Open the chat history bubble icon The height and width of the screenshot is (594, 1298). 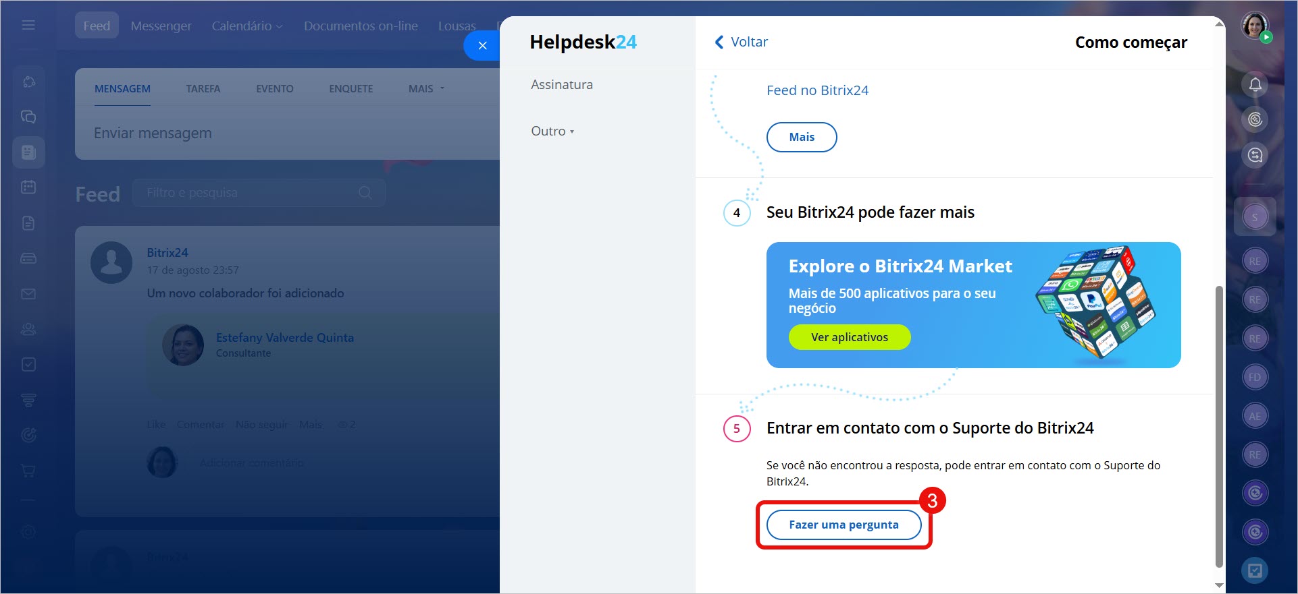[1255, 155]
